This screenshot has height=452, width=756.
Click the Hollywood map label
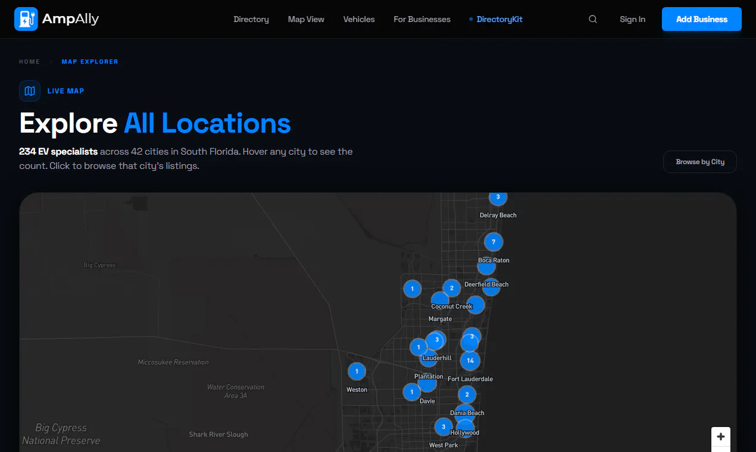coord(465,433)
